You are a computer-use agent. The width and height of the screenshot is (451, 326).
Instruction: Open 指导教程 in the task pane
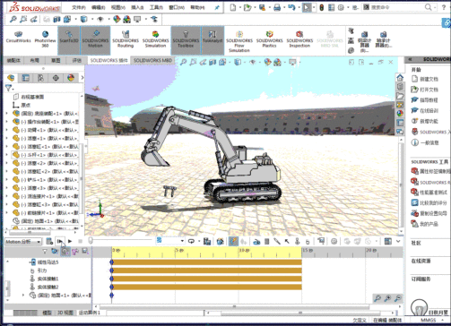pos(425,100)
